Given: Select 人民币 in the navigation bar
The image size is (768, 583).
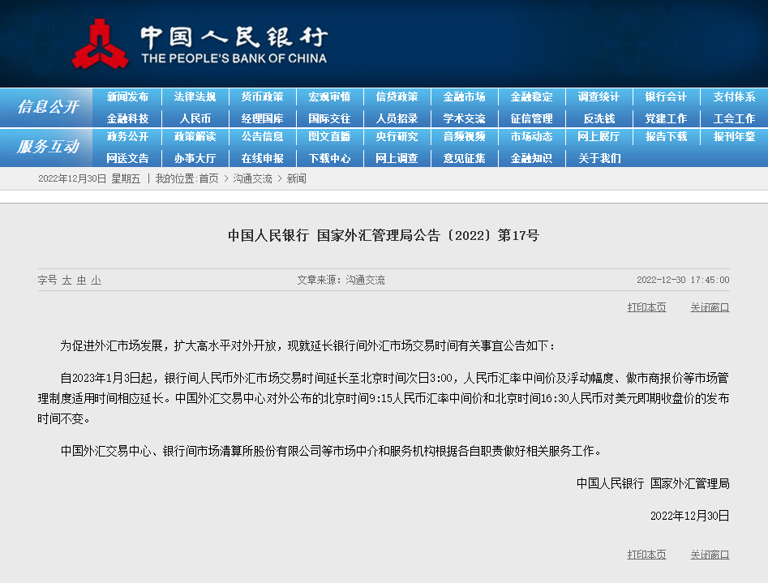Looking at the screenshot, I should click(195, 118).
